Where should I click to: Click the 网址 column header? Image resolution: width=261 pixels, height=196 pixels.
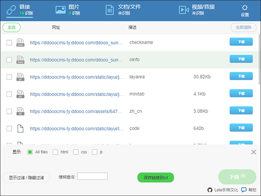(x=56, y=28)
